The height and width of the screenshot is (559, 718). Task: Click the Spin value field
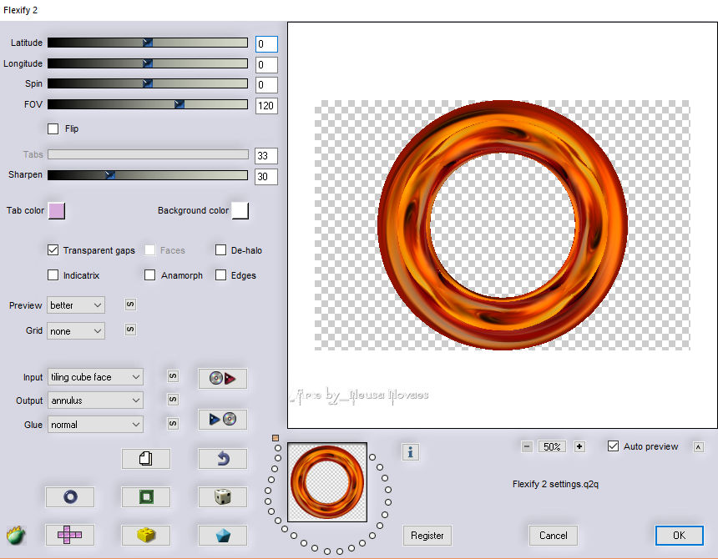(x=266, y=84)
